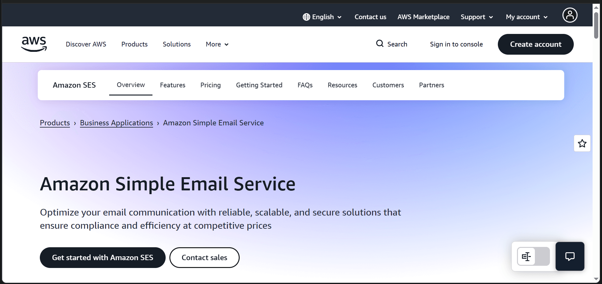Click Sign in to console
The height and width of the screenshot is (284, 602).
[x=456, y=44]
